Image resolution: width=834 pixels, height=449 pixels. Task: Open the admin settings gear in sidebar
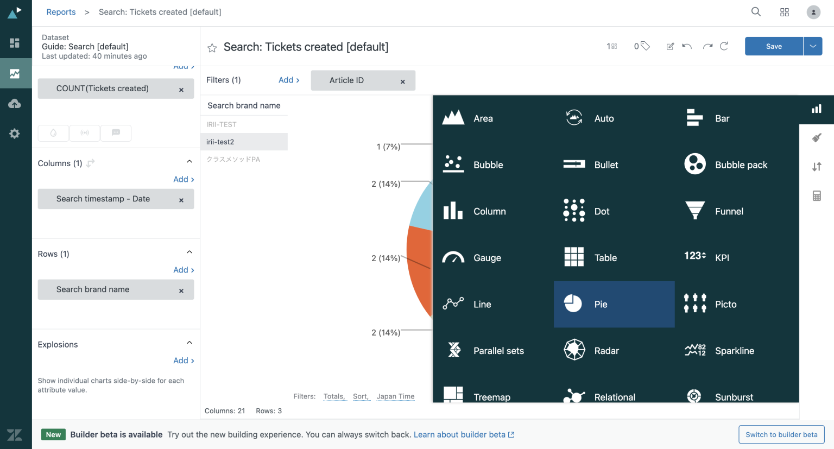click(x=15, y=134)
